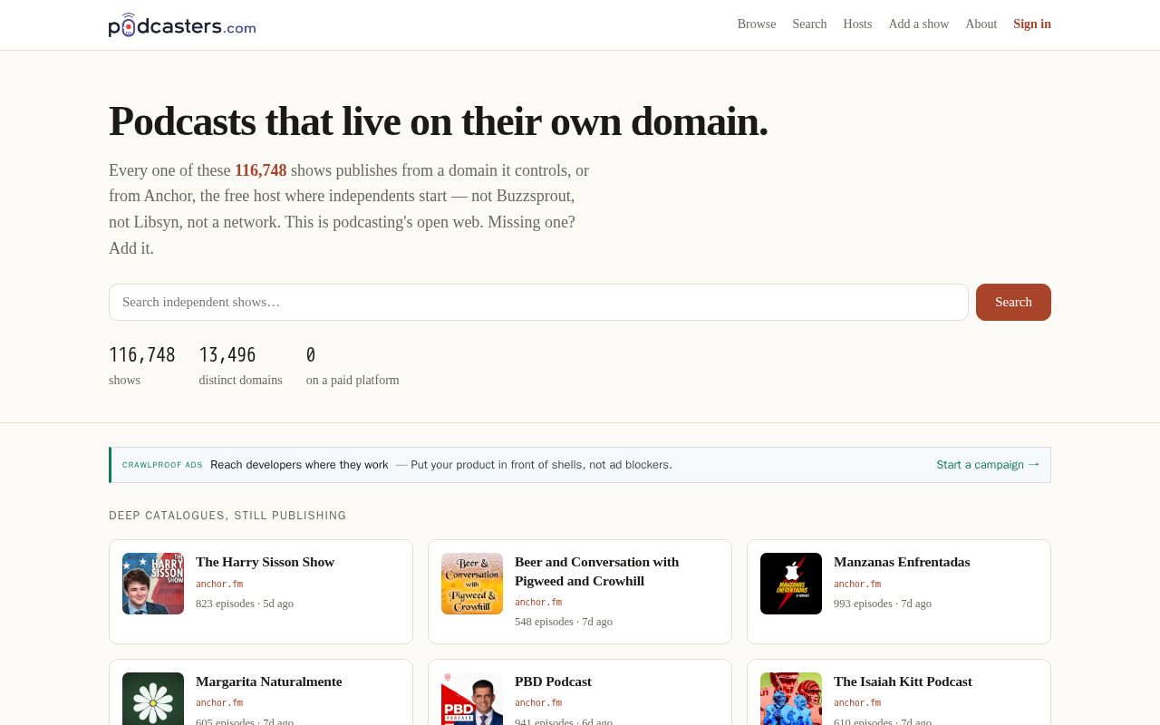Open The Isaiah Kitt Podcast title

903,681
